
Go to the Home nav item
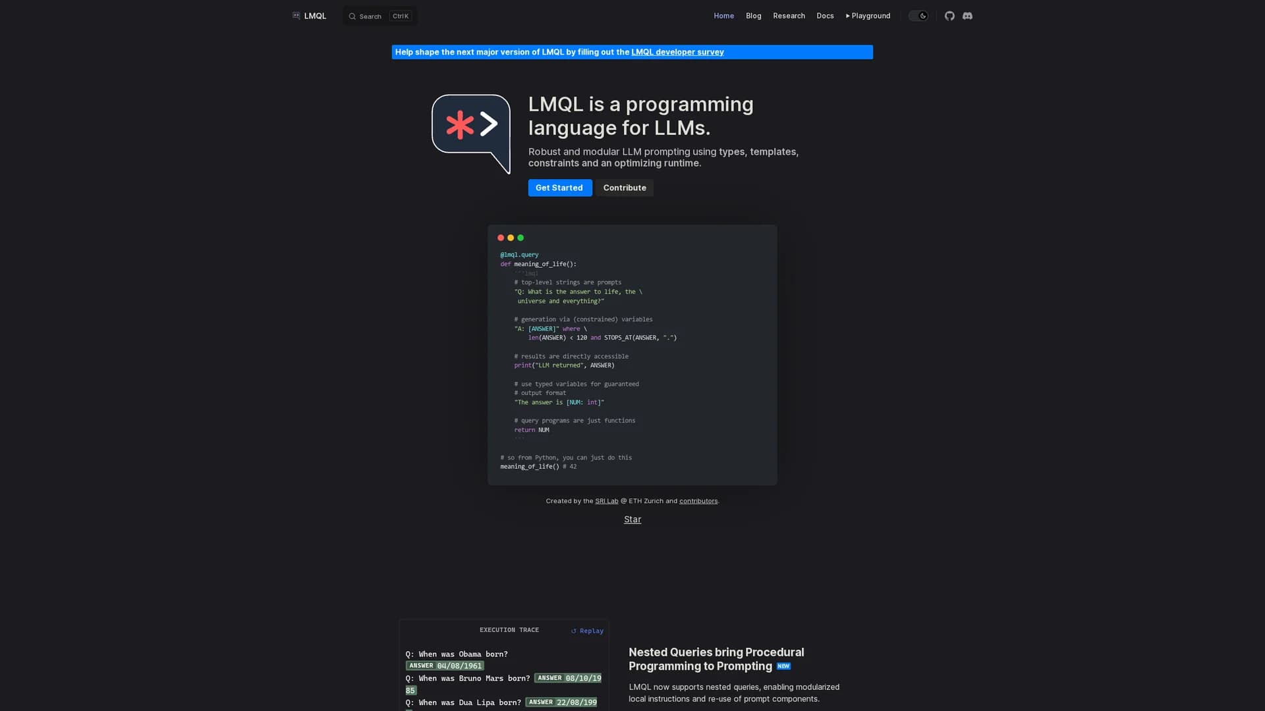tap(723, 16)
